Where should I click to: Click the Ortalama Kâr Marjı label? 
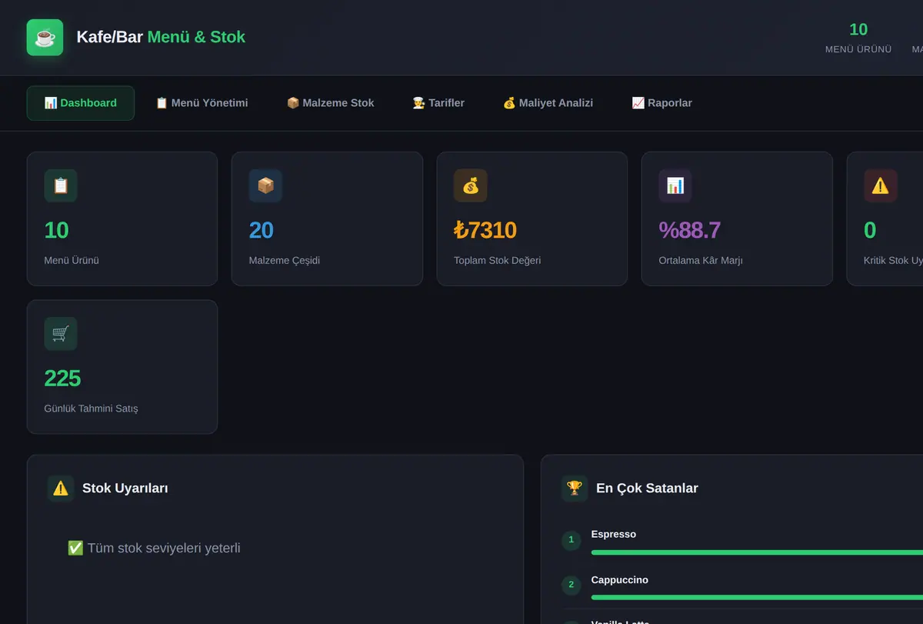701,260
